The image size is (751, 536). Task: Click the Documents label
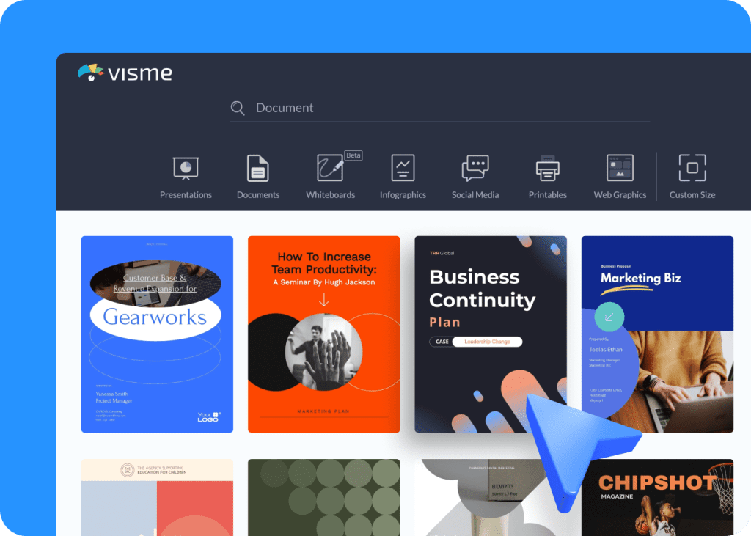[258, 195]
